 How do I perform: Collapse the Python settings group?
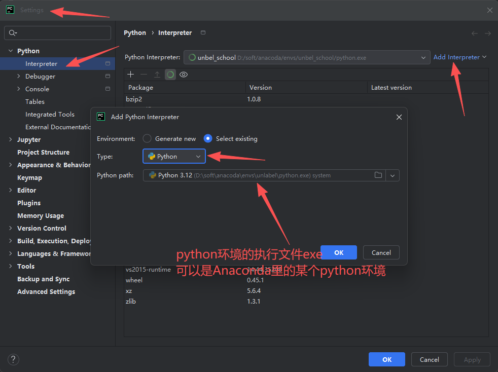click(11, 51)
